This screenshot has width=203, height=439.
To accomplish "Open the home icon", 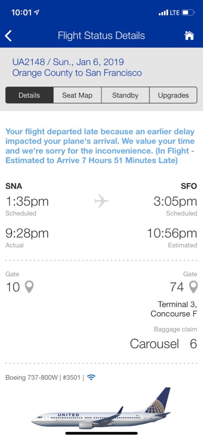I will [x=189, y=36].
